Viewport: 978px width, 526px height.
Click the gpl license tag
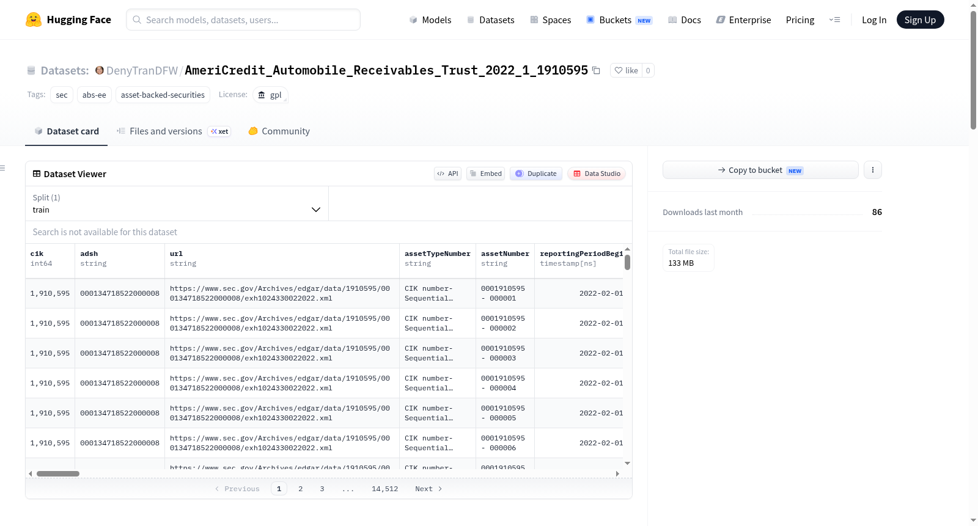click(x=270, y=95)
